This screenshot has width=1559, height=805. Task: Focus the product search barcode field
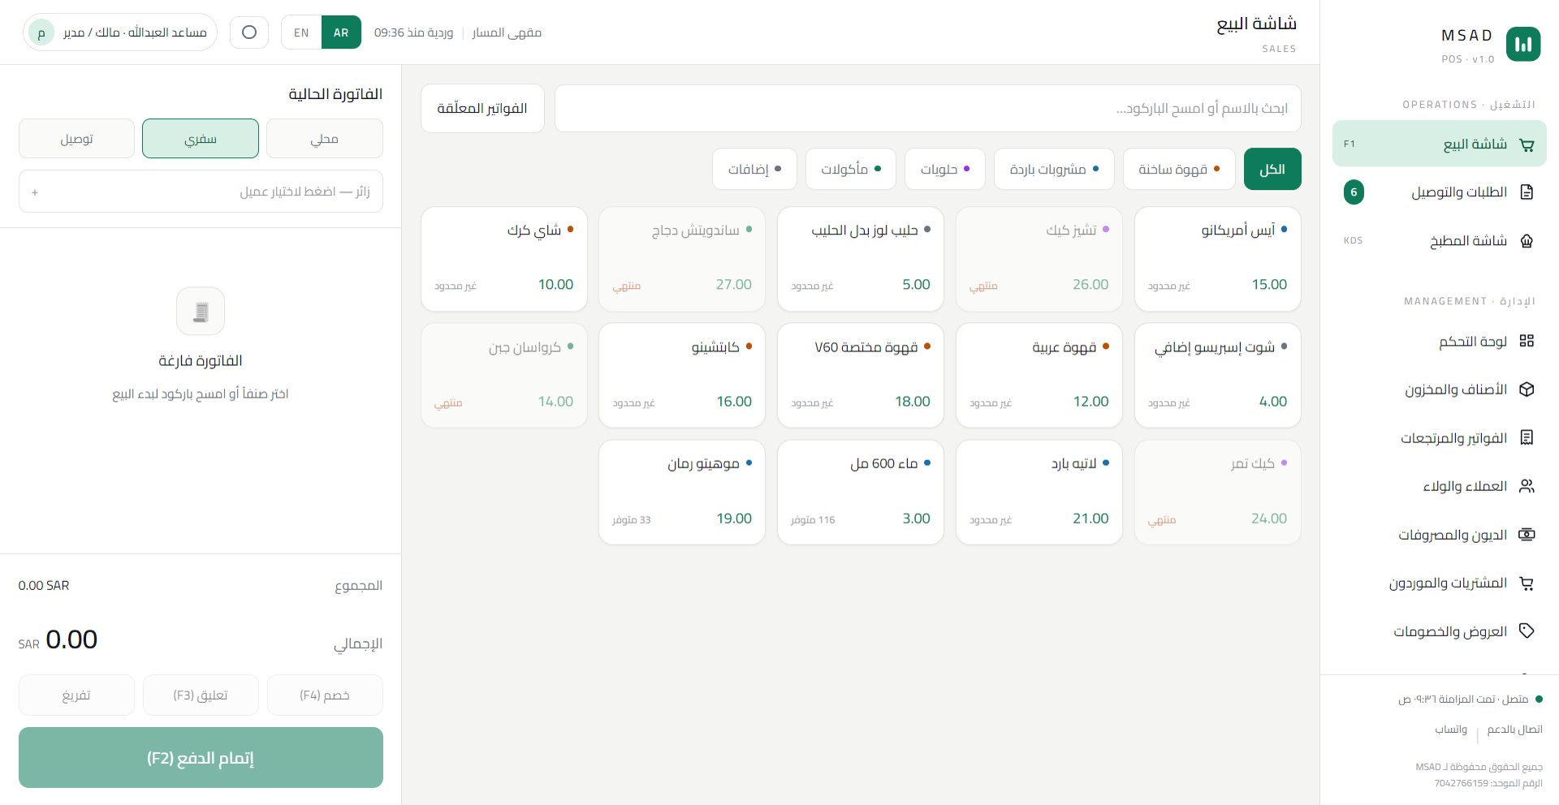928,108
